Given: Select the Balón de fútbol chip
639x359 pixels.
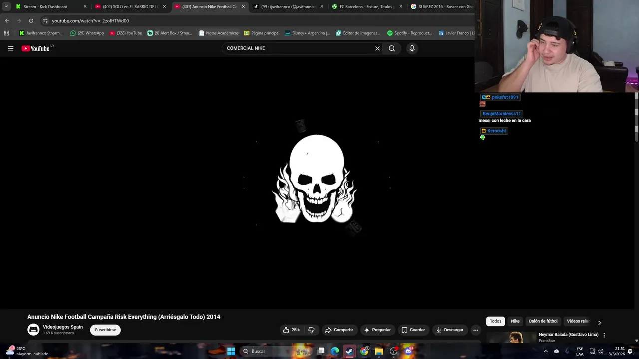Looking at the screenshot, I should pos(543,321).
